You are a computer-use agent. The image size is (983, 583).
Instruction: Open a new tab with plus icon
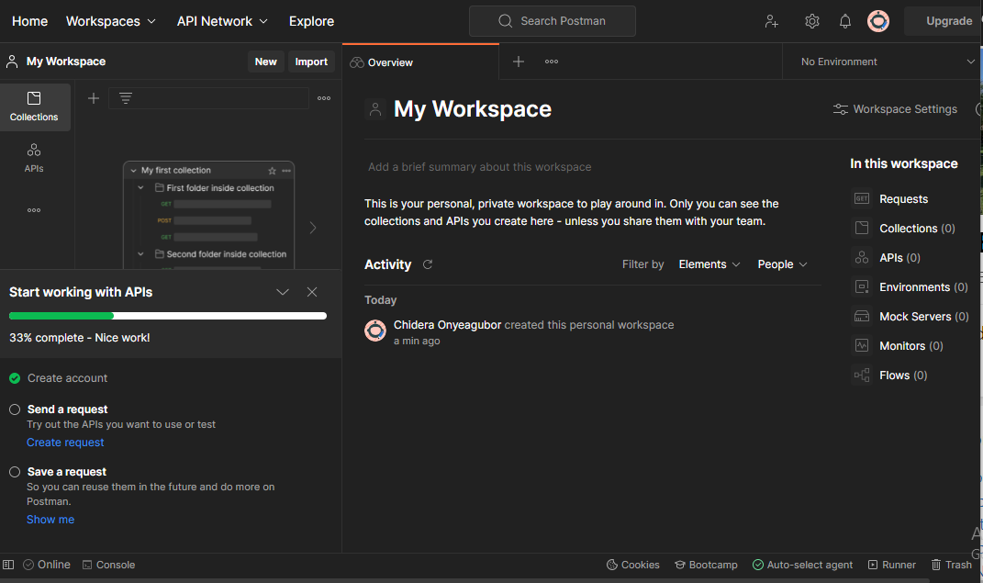pos(519,62)
